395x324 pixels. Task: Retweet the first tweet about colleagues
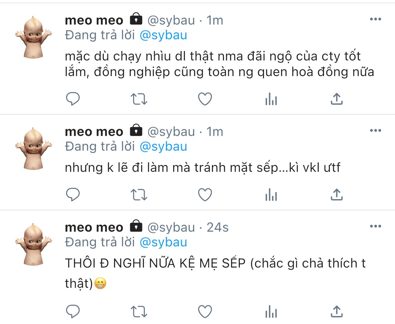pos(139,99)
